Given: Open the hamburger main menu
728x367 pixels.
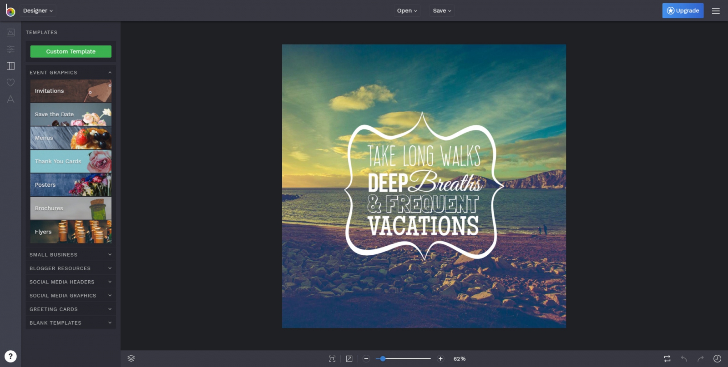Looking at the screenshot, I should click(716, 11).
